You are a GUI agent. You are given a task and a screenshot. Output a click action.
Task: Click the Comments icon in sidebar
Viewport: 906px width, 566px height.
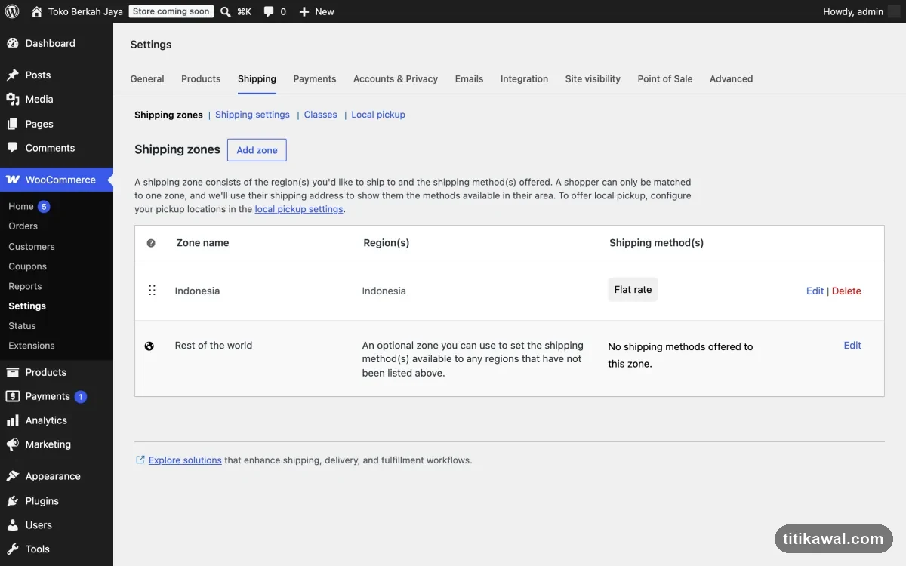(x=13, y=148)
